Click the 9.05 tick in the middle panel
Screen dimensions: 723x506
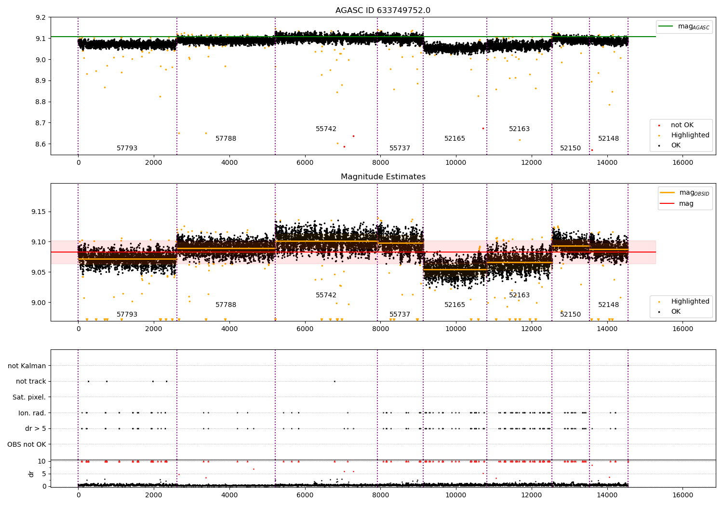[39, 273]
